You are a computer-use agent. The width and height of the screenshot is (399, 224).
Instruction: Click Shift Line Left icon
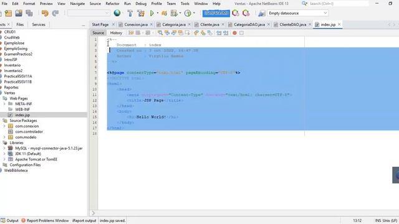219,33
